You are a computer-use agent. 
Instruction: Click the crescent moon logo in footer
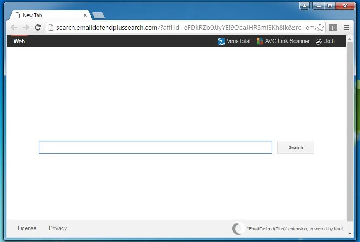(238, 229)
